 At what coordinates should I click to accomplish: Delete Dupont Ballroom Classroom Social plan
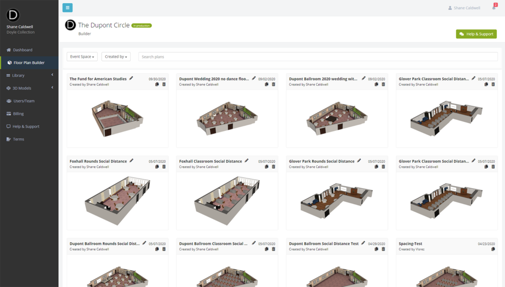273,249
